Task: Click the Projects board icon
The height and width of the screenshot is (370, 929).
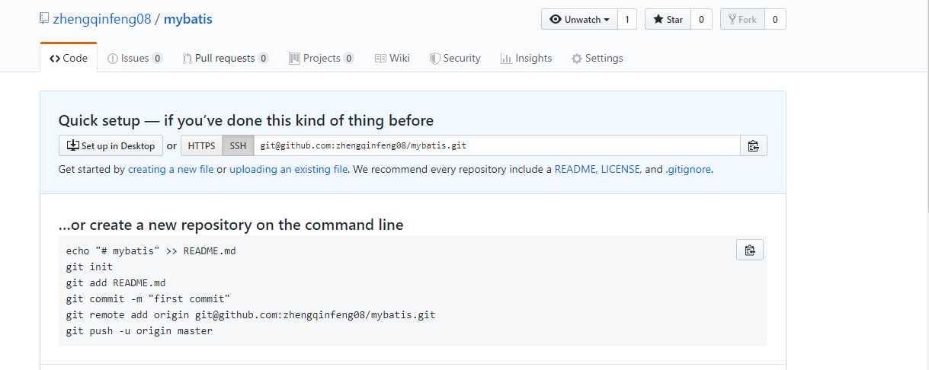Action: pos(294,59)
